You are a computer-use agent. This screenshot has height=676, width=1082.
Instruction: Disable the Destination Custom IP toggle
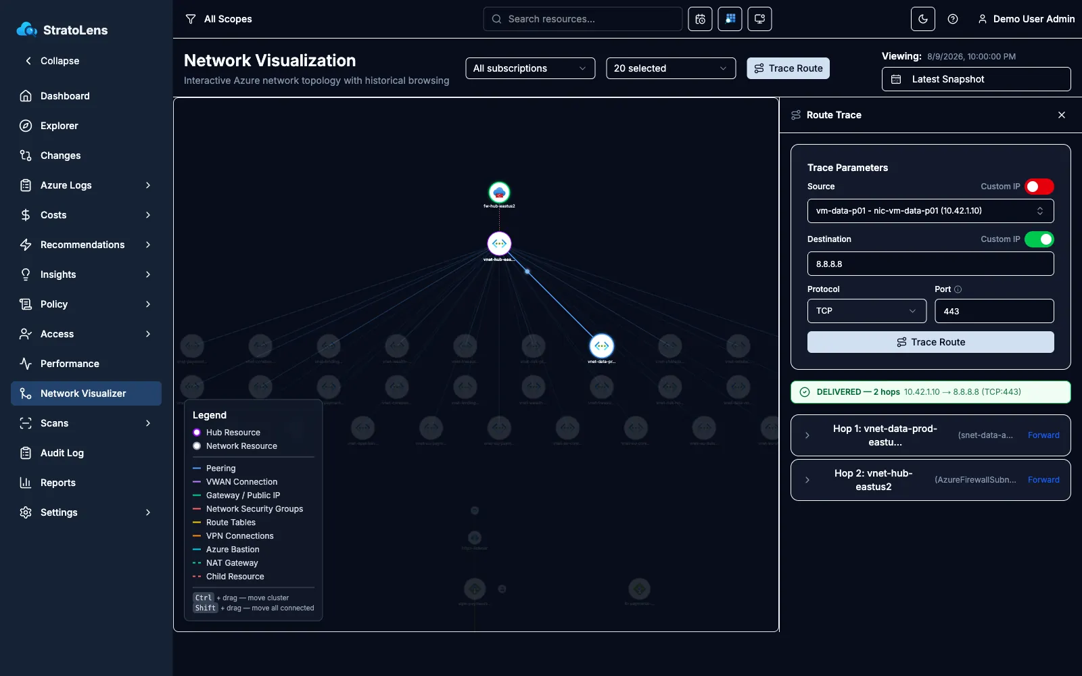1039,239
